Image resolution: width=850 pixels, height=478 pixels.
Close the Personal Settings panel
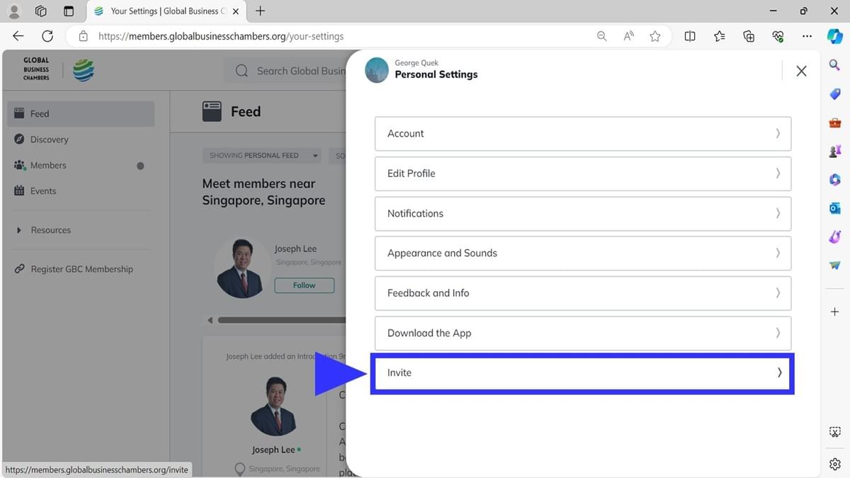pos(801,71)
